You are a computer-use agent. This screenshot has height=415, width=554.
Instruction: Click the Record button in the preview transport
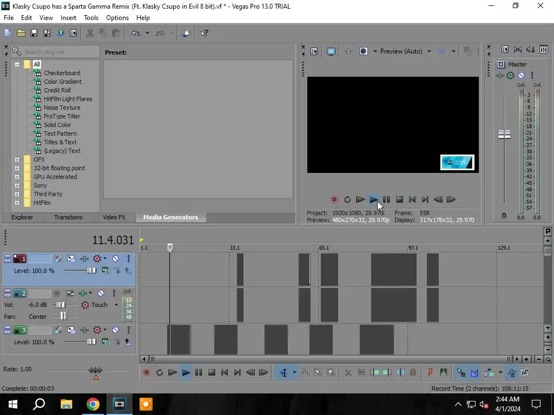tap(334, 199)
